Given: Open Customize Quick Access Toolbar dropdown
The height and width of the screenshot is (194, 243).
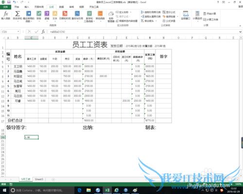Looking at the screenshot, I should tap(29, 2).
